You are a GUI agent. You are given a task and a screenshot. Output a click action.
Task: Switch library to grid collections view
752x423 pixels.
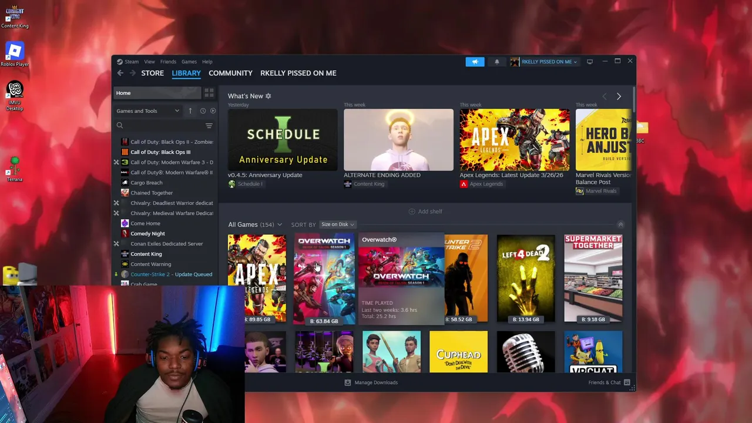pyautogui.click(x=209, y=93)
